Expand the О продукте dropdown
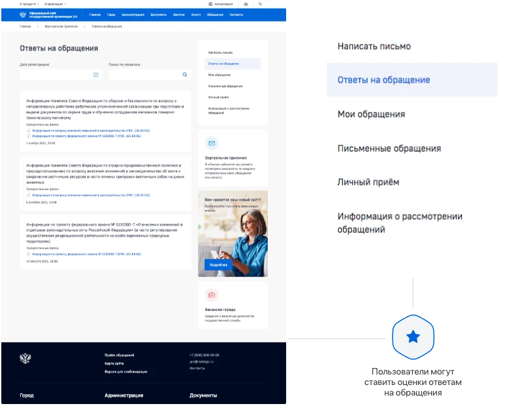 click(29, 4)
